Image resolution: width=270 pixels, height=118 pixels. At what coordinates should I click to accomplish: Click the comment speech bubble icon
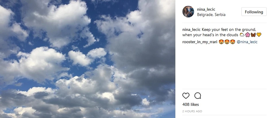(x=198, y=96)
